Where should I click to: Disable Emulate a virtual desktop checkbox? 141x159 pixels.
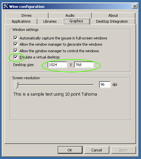pyautogui.click(x=16, y=57)
